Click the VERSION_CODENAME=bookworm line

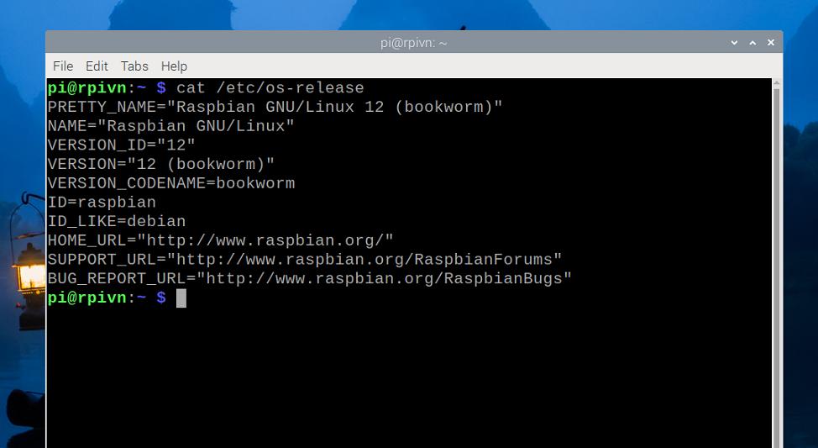[171, 183]
